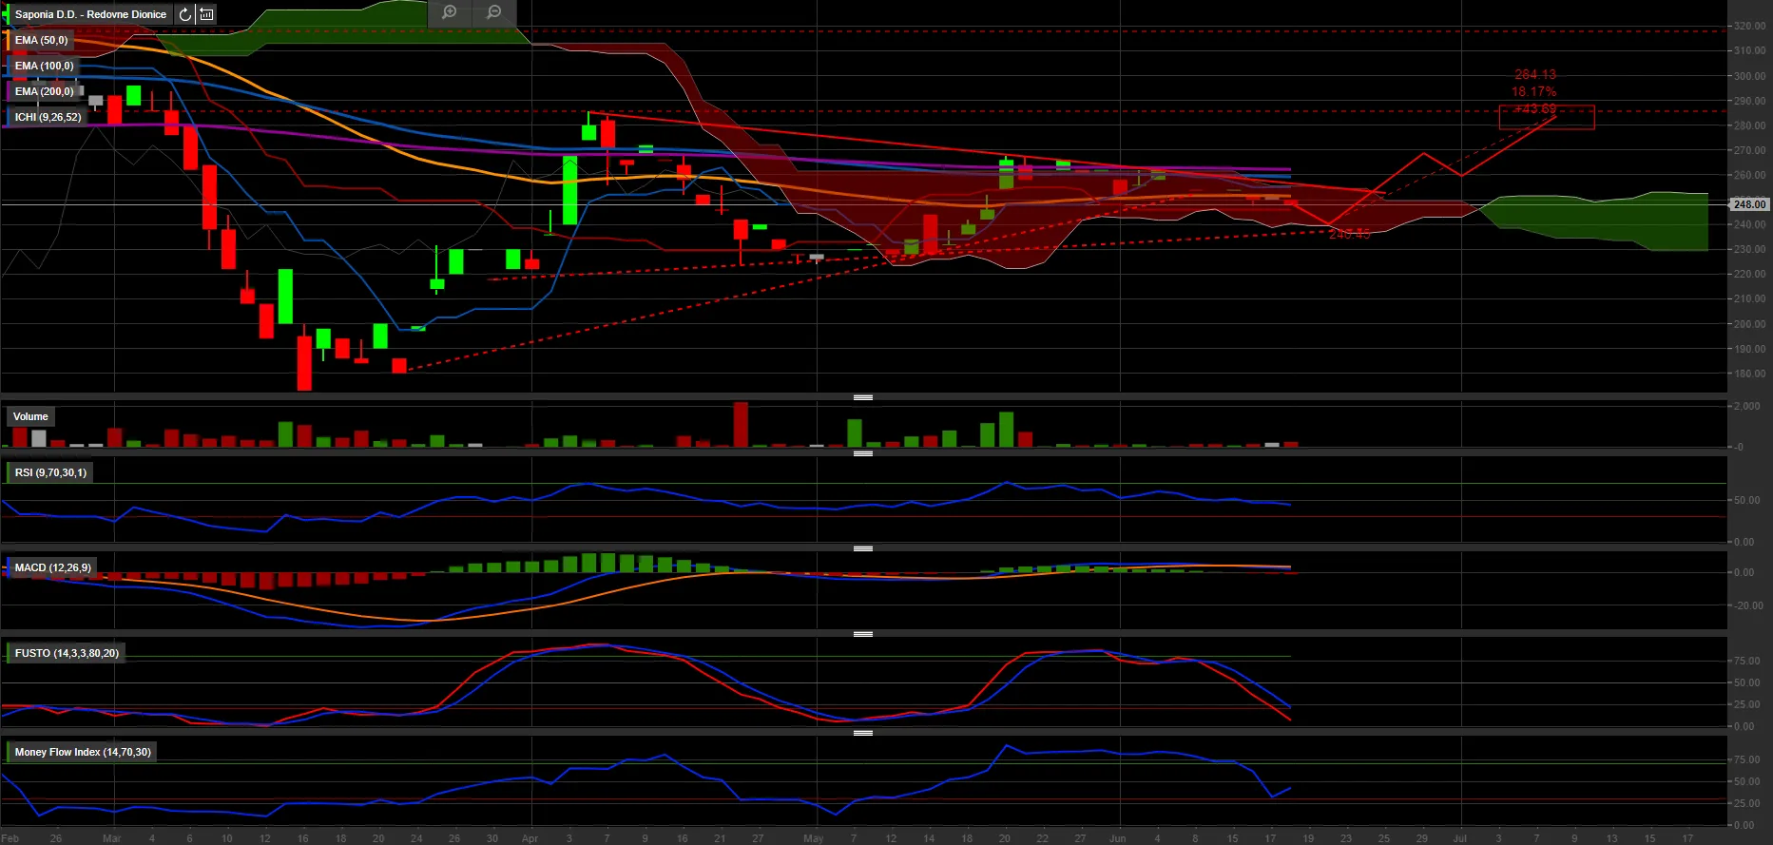
Task: Click the resize handle above the Volume panel
Action: point(863,397)
